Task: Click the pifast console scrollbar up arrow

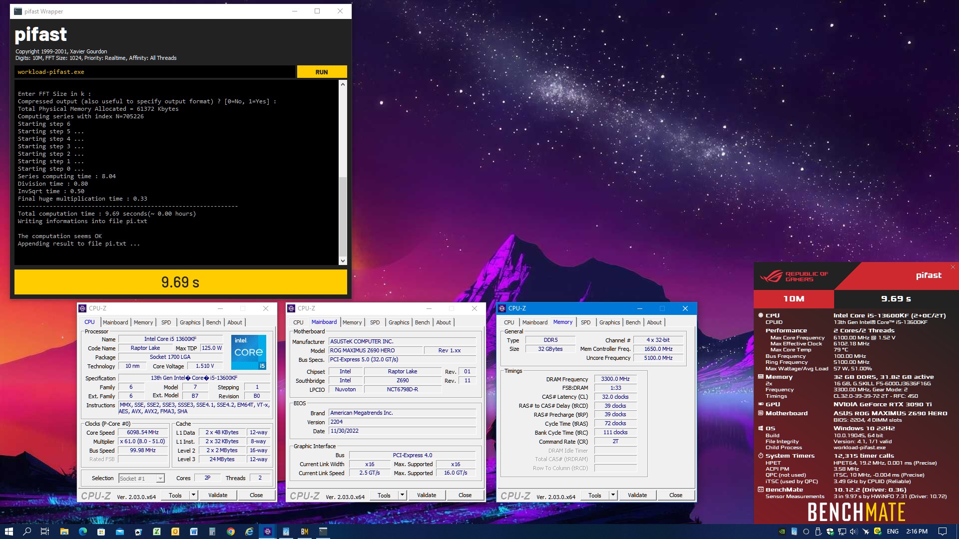Action: tap(343, 84)
